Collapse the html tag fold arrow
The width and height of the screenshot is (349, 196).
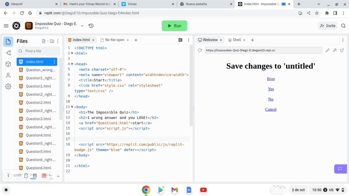point(72,53)
